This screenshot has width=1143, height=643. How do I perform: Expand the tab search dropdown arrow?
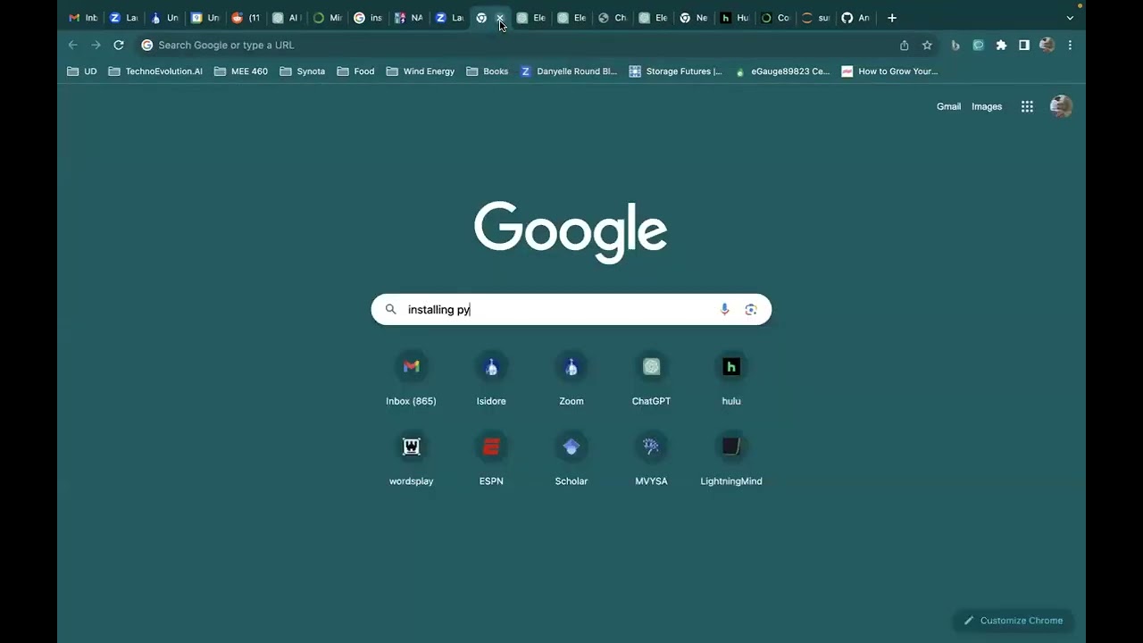pyautogui.click(x=1070, y=18)
